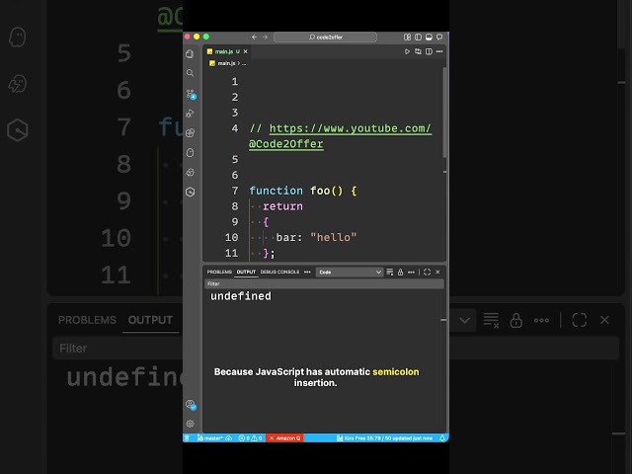Click the output Filter input field
632x474 pixels.
(324, 283)
